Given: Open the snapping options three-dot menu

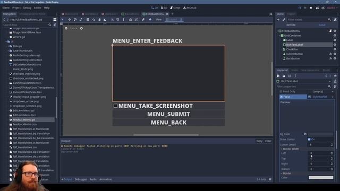Looking at the screenshot, I should (123, 20).
